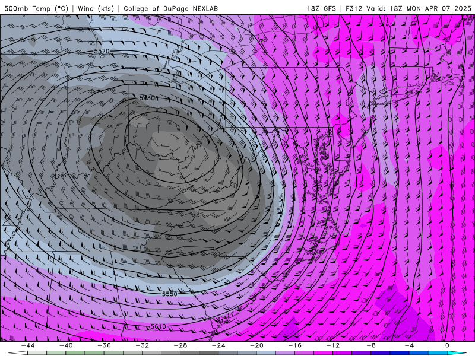
Task: Click the 5430 height contour label
Action: [147, 98]
